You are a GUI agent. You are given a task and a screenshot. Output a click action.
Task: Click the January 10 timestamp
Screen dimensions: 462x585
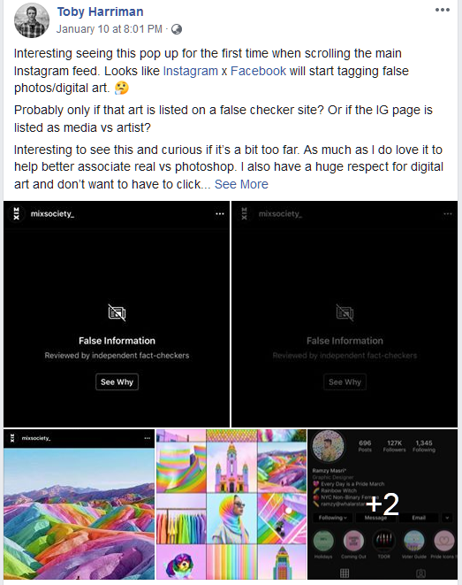pyautogui.click(x=110, y=29)
